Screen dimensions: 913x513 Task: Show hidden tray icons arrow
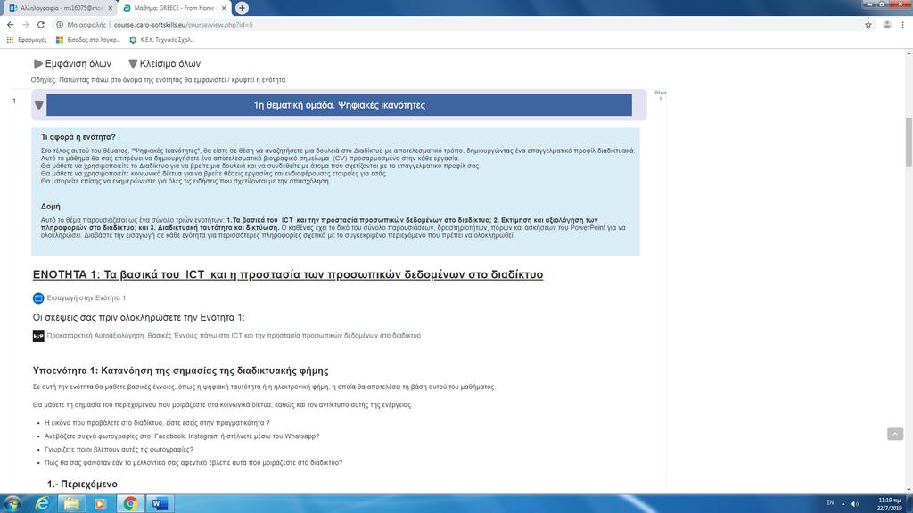[843, 504]
